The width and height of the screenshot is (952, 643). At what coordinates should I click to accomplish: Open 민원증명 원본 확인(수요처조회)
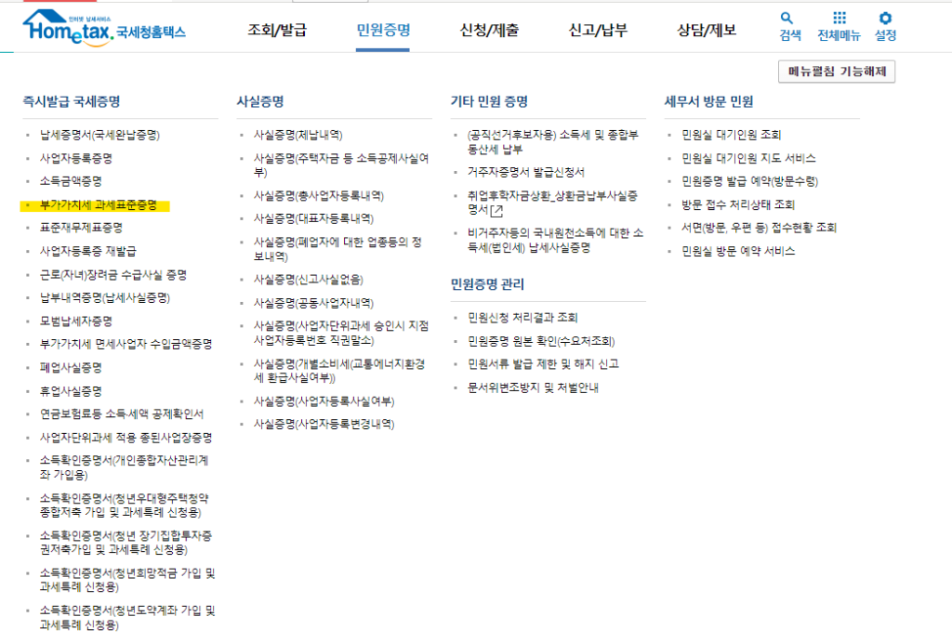coord(541,342)
